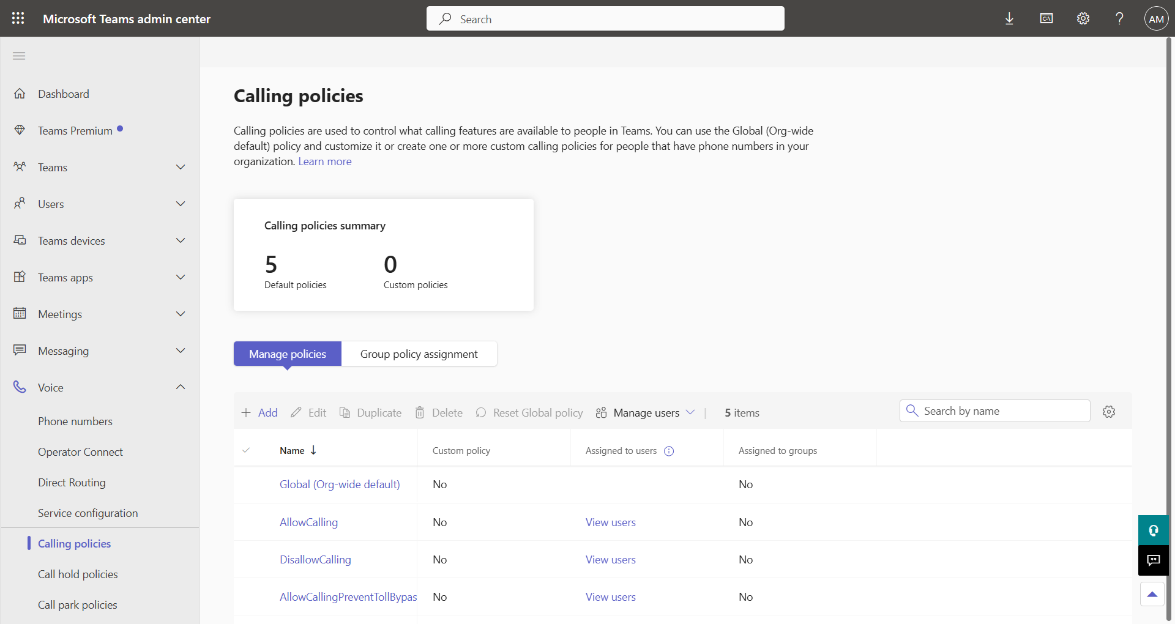Click the page vertical scrollbar

(1169, 330)
